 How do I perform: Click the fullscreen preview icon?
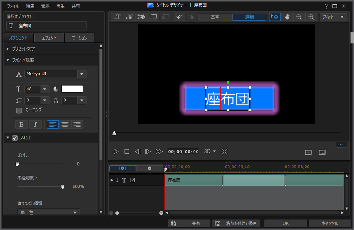225,152
